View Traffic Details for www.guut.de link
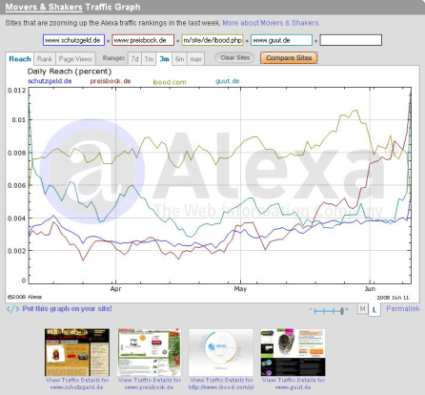The image size is (425, 395). pos(293,384)
